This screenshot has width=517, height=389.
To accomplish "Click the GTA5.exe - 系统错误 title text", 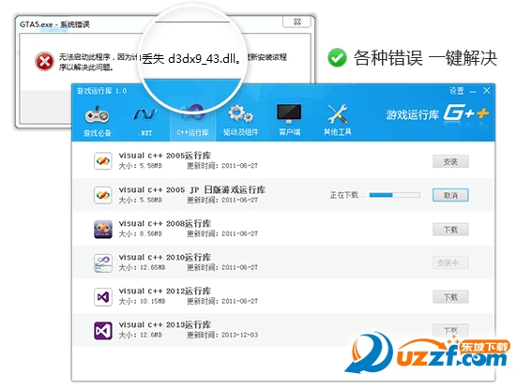I will pos(54,24).
